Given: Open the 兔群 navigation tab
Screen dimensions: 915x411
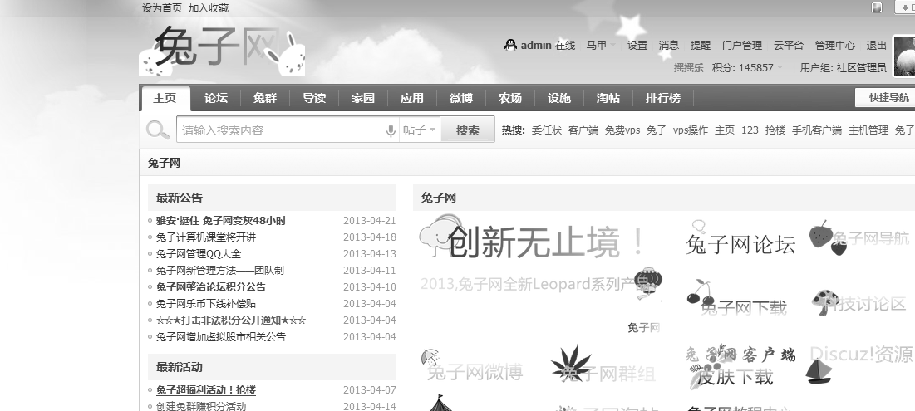Looking at the screenshot, I should [265, 98].
